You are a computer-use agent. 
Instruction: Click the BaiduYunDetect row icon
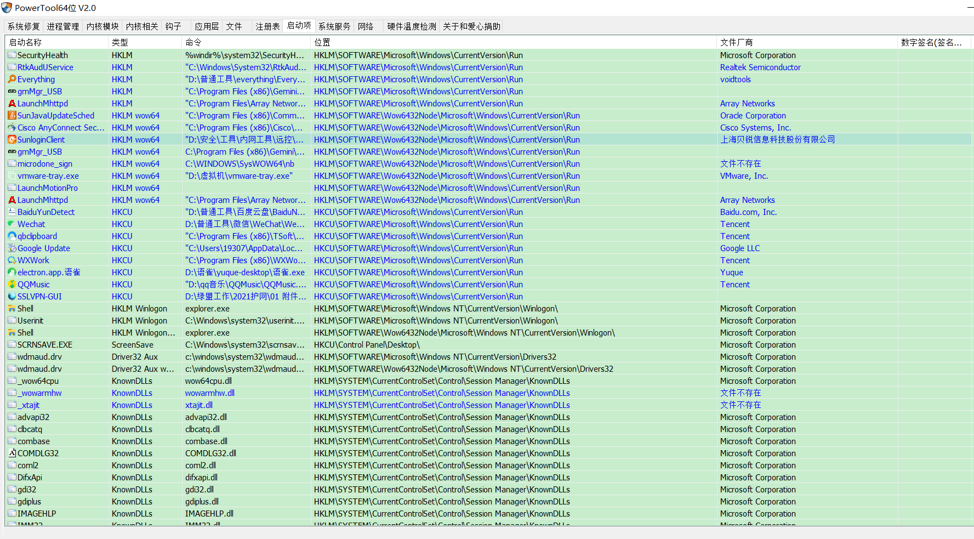[x=12, y=212]
